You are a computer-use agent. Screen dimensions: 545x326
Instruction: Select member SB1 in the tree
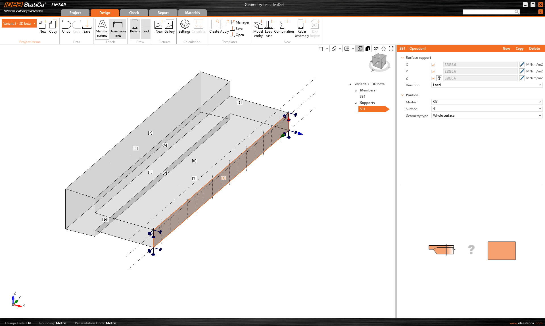(362, 97)
